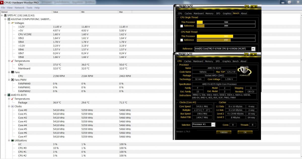Switch to Caches tab in CPU-Z processor window
The height and width of the screenshot is (159, 302).
click(x=187, y=61)
